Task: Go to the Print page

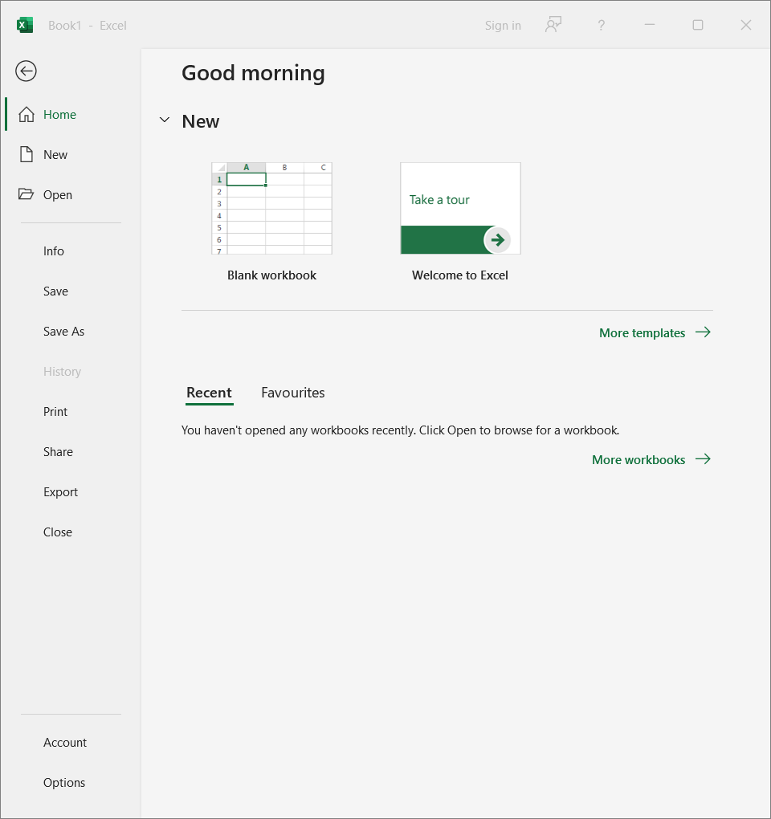Action: point(55,411)
